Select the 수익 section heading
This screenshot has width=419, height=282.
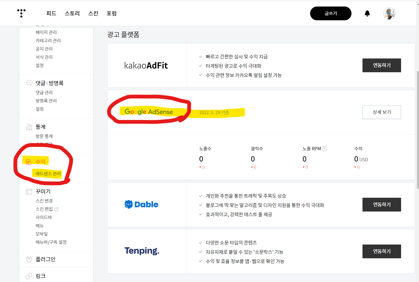pos(41,162)
